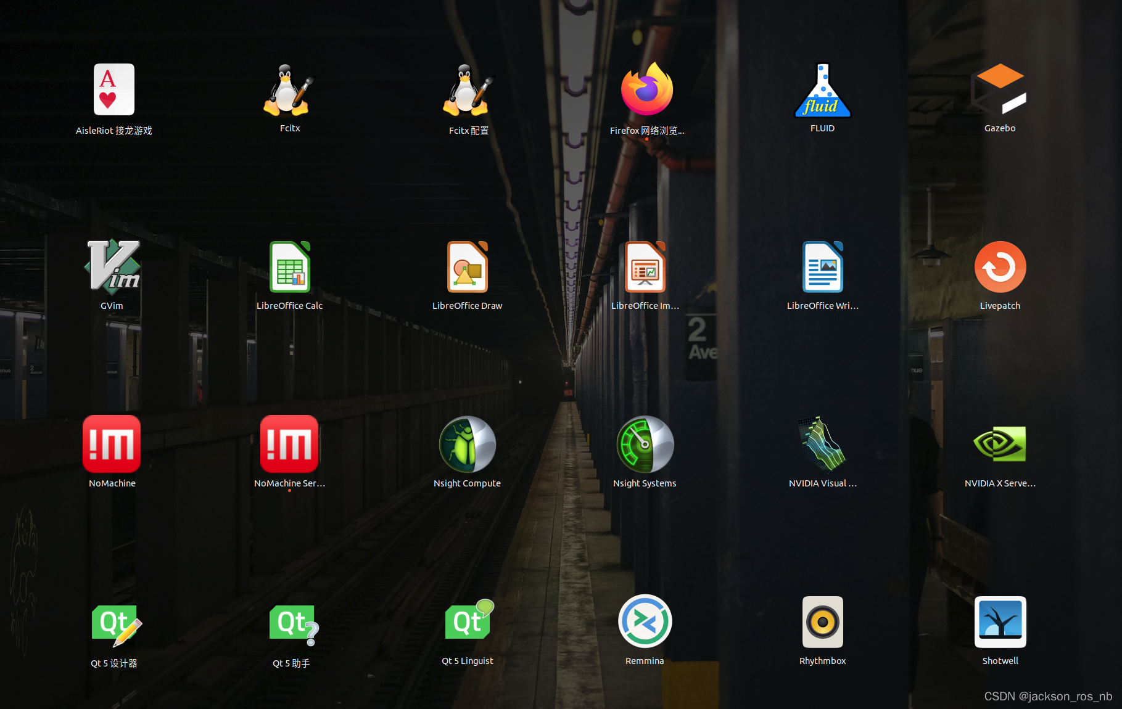Launch Remmina remote desktop icon

click(645, 621)
